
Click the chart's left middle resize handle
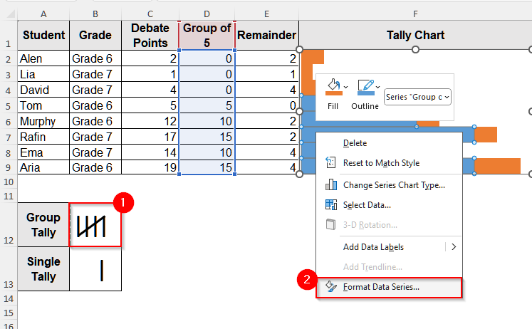(299, 111)
